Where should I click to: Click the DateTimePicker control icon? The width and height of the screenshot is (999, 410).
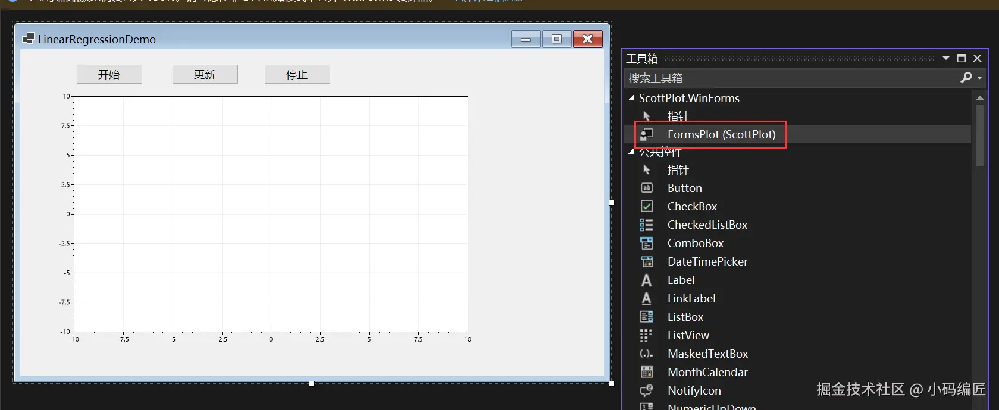647,261
